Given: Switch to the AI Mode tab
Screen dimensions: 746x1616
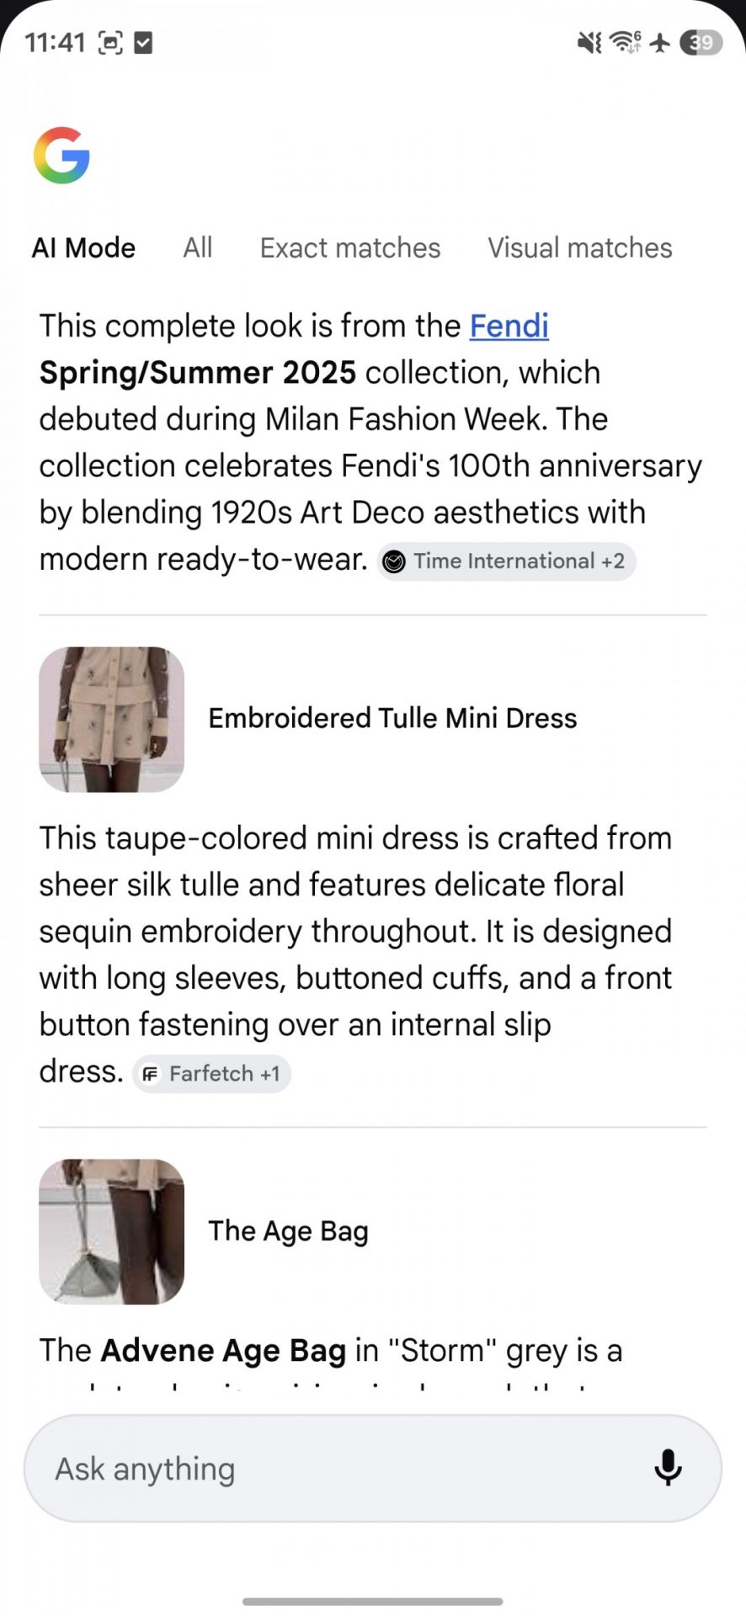Looking at the screenshot, I should pos(83,248).
